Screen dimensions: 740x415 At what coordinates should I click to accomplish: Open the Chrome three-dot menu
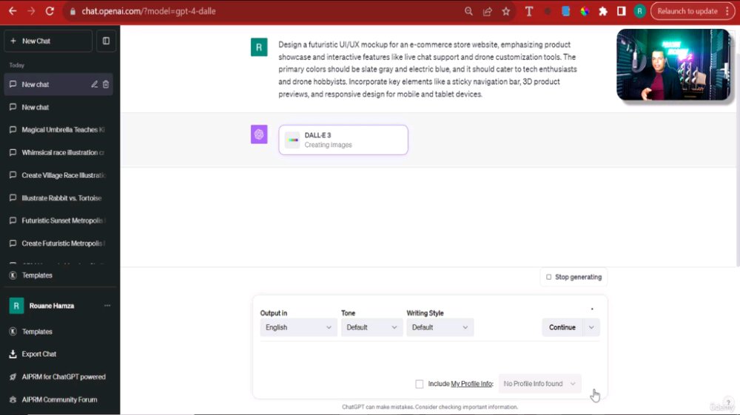727,11
